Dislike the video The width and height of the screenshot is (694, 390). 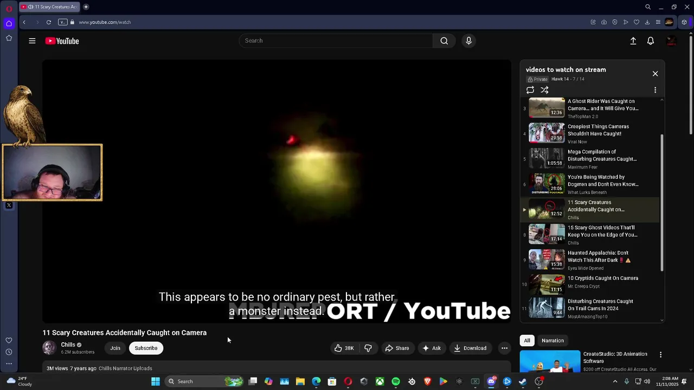pyautogui.click(x=368, y=348)
